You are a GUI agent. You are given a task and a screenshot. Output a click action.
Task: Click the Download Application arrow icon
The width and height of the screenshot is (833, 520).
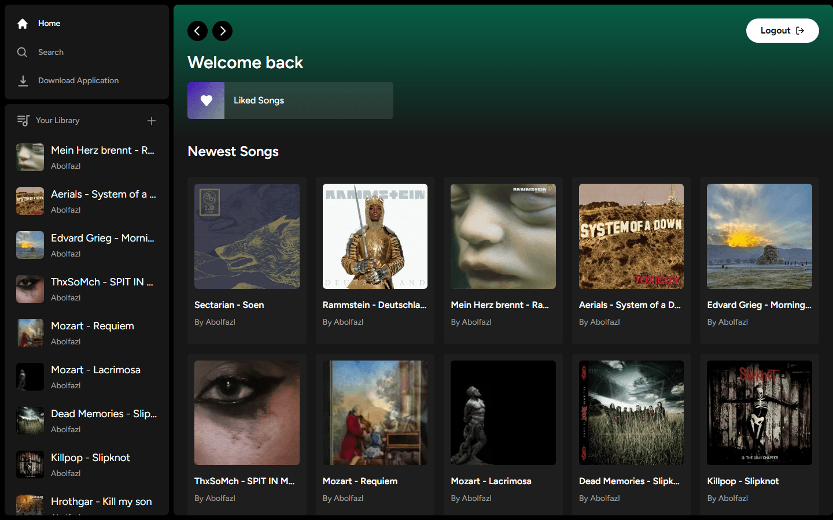click(x=23, y=81)
